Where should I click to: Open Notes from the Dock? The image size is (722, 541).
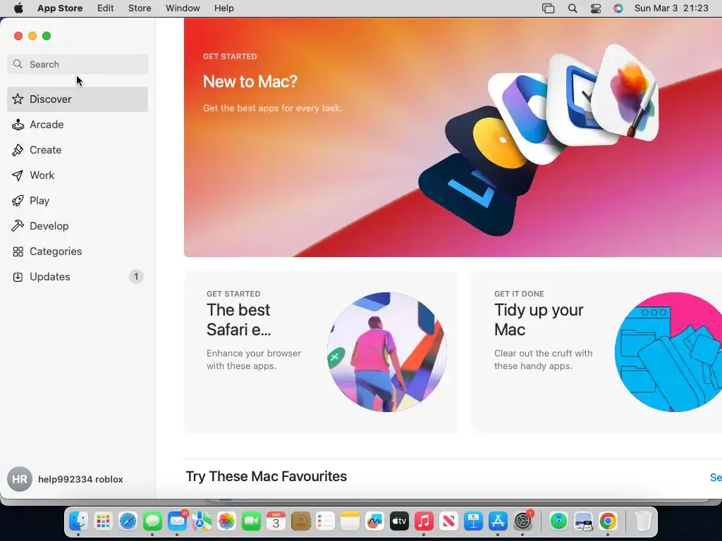click(350, 521)
